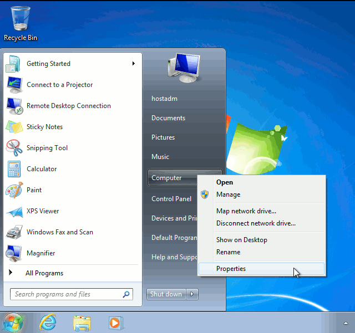The height and width of the screenshot is (333, 355).
Task: Start Paint from the Start menu
Action: [x=14, y=190]
